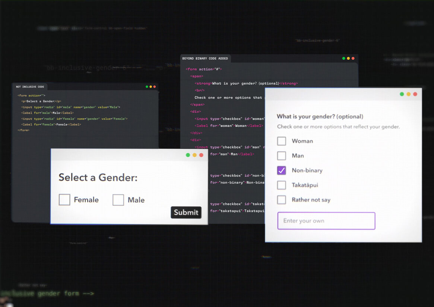Switch to the NOT INCLUSIVE CODE tab

[30, 87]
